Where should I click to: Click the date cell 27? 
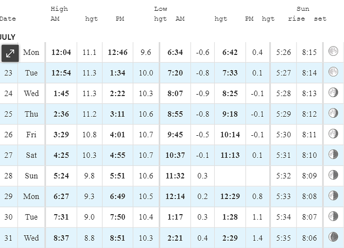coord(8,155)
